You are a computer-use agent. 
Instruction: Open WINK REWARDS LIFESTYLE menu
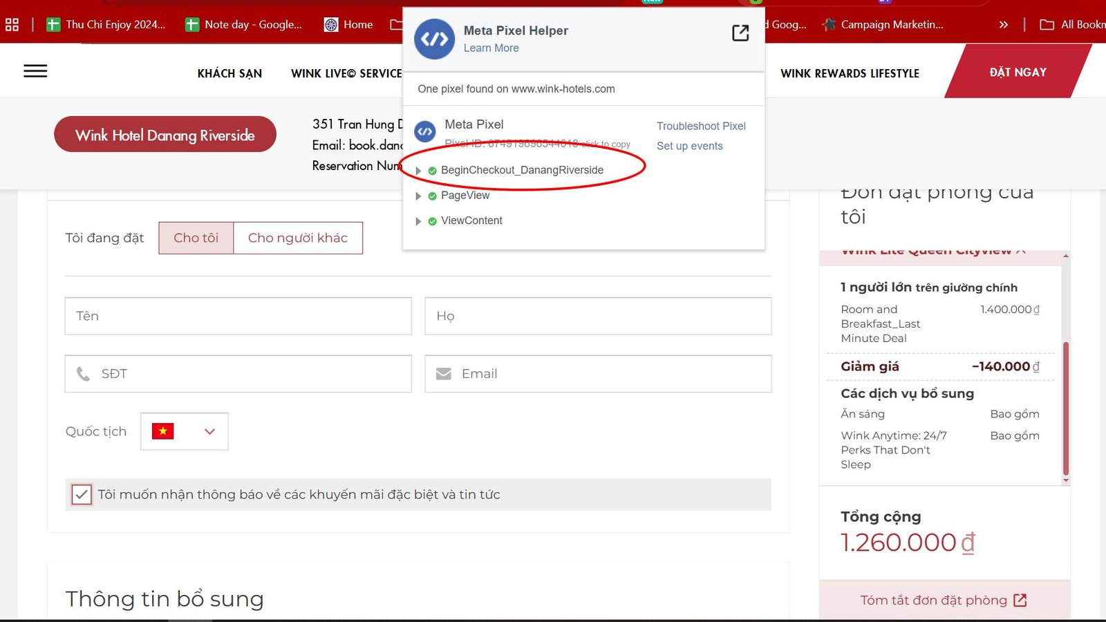[850, 73]
